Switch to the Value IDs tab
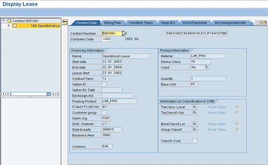Viewport: 268px width, 165px height. tap(167, 23)
